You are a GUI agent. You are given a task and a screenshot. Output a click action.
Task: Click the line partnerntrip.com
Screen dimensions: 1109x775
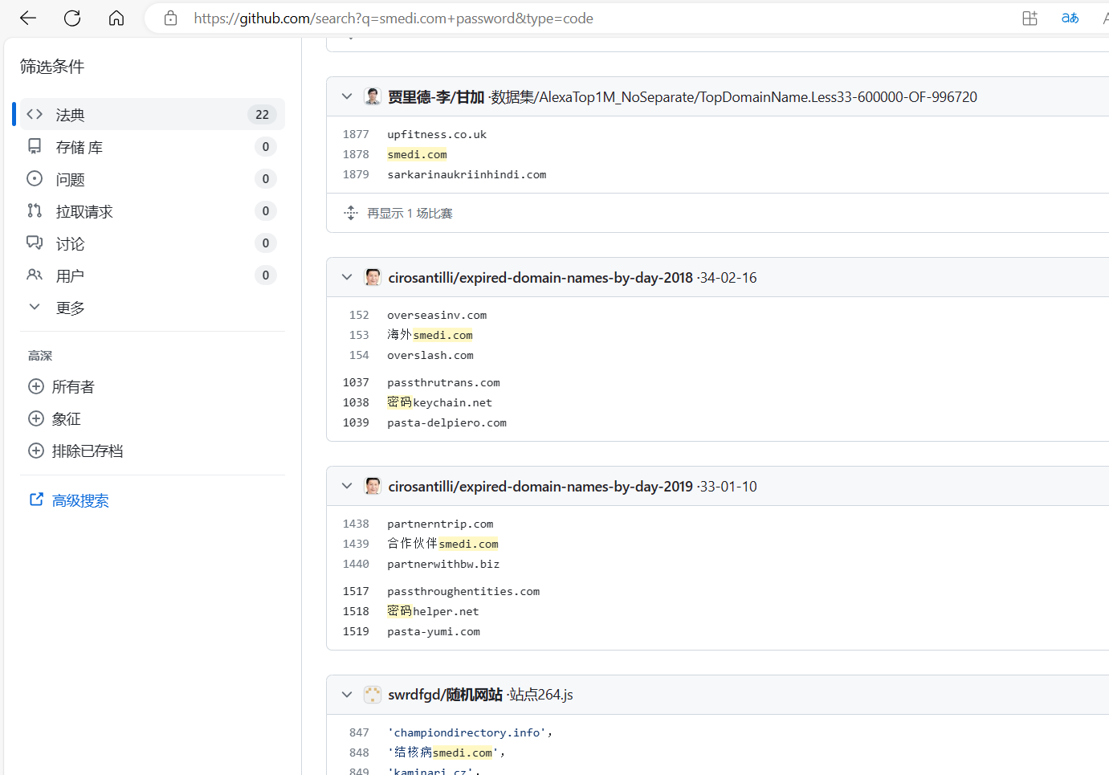440,524
